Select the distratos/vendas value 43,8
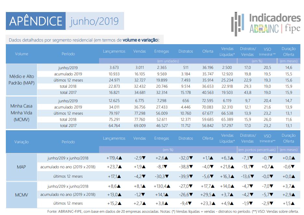The height and width of the screenshot is (215, 304). click(x=247, y=93)
